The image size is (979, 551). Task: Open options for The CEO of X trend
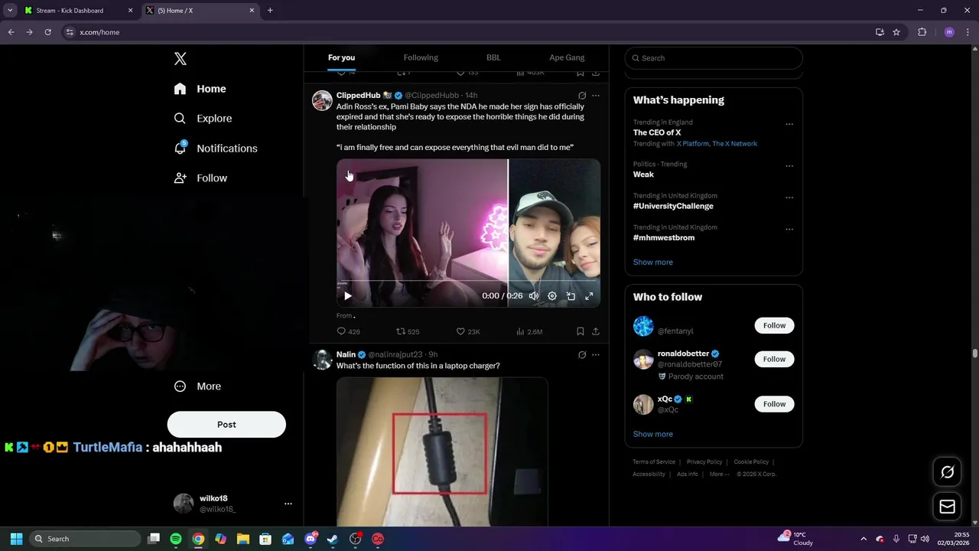[789, 124]
